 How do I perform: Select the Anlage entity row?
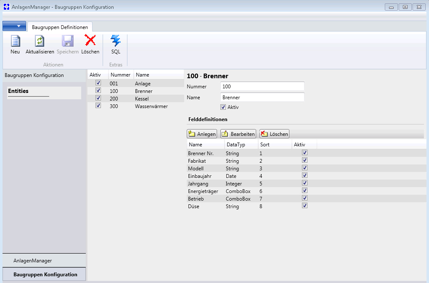point(136,83)
